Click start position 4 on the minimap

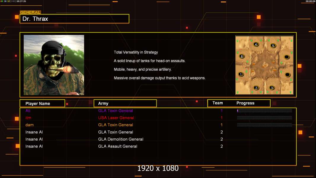pyautogui.click(x=256, y=44)
